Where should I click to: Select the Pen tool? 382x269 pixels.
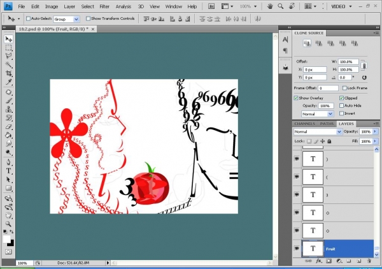click(8, 162)
